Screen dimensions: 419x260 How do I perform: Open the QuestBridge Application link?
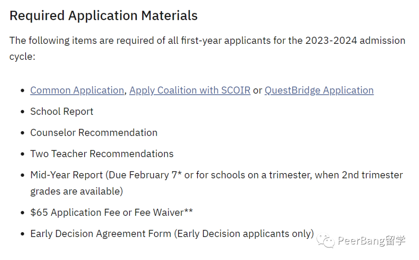point(319,90)
